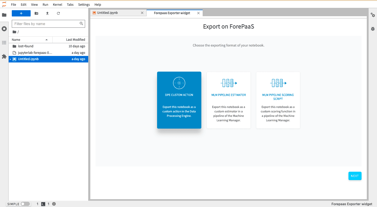Open the Tabs menu
Viewport: 377px width, 207px height.
click(x=70, y=5)
